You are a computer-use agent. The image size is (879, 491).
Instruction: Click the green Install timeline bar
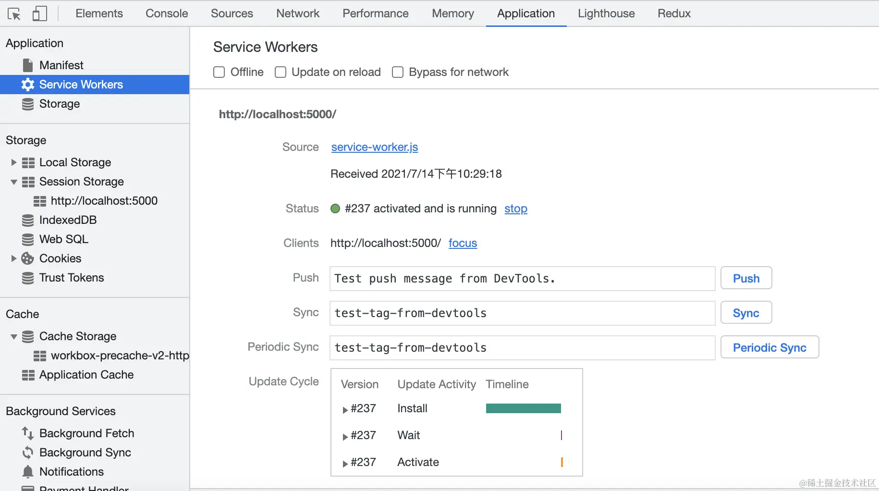[523, 408]
